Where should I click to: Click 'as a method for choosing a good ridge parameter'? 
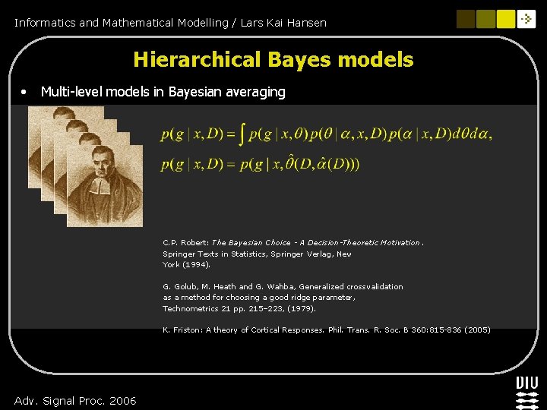point(259,298)
